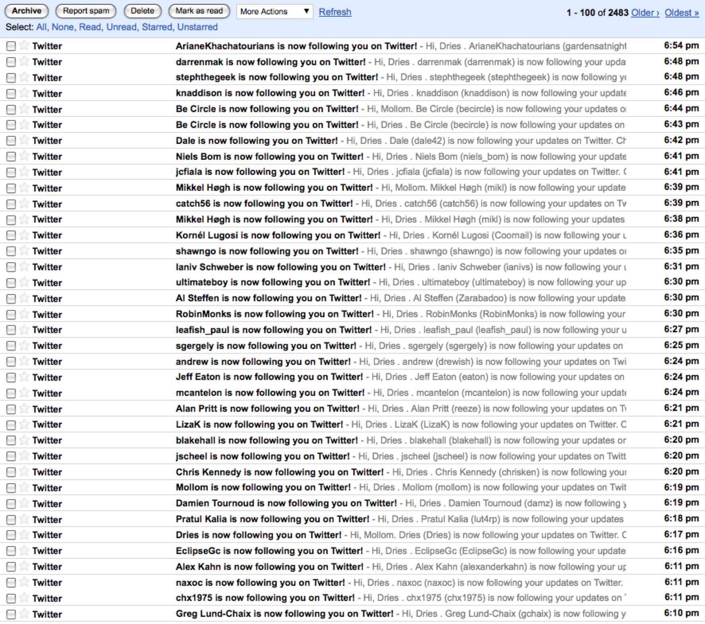This screenshot has width=705, height=624.
Task: Select Unstarred messages
Action: point(197,27)
